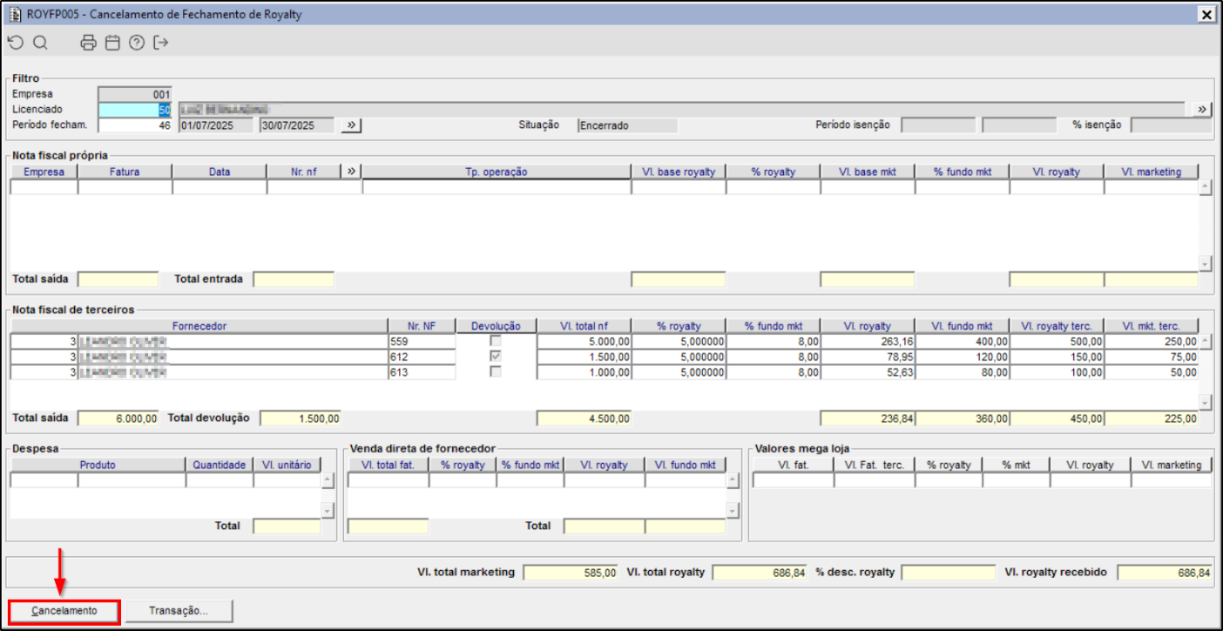Select the Vl. mkt. terc. column header

click(x=1152, y=326)
